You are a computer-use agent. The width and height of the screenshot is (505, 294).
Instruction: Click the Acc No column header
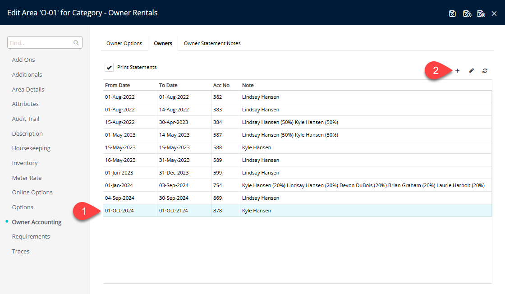(x=221, y=85)
